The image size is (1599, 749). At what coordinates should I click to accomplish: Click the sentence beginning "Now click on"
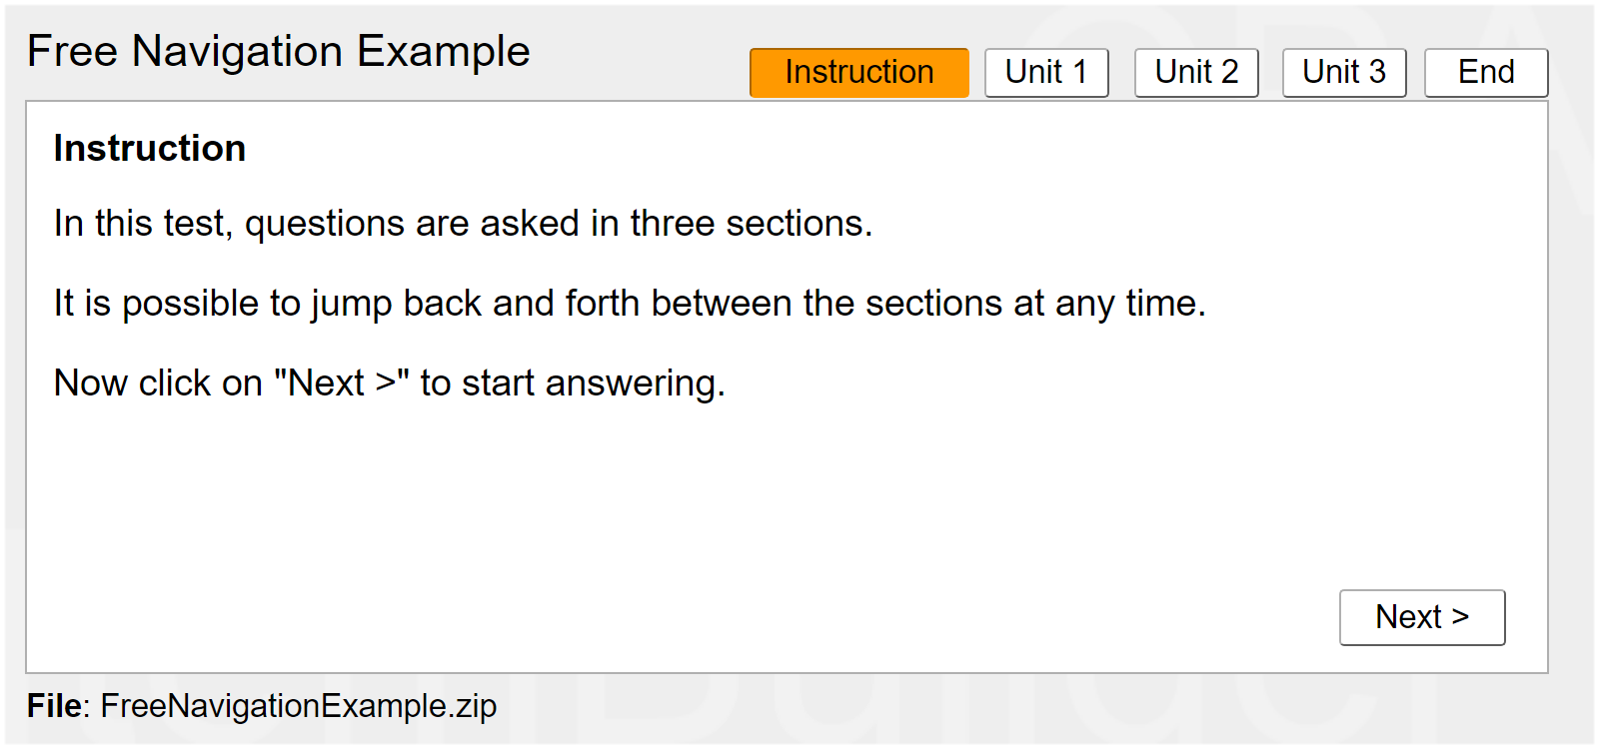click(389, 382)
